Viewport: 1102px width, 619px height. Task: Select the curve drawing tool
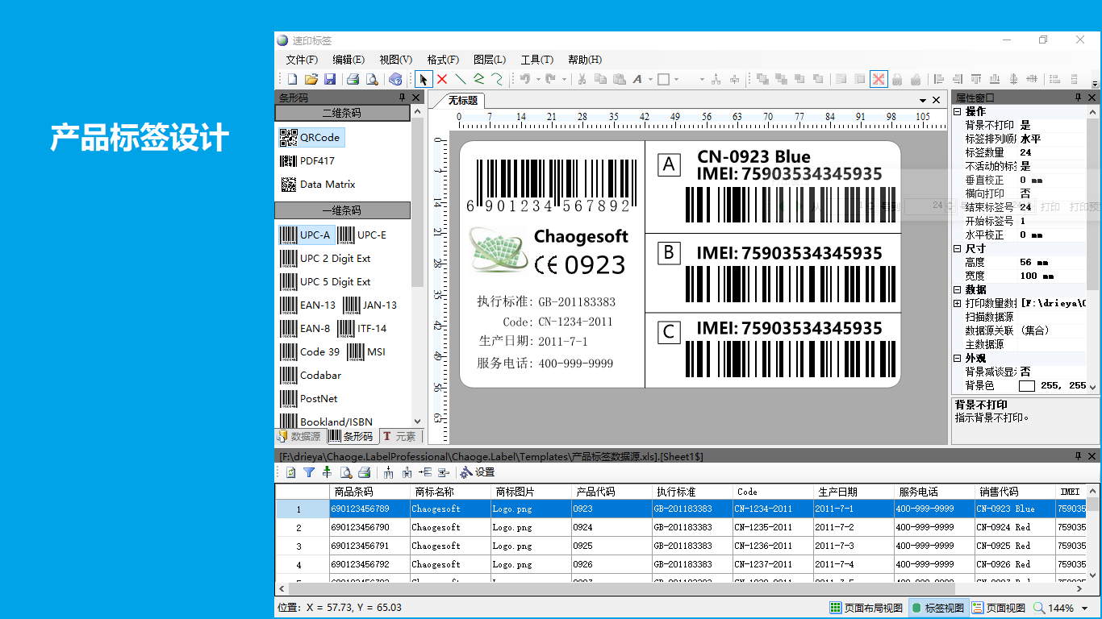tap(497, 79)
